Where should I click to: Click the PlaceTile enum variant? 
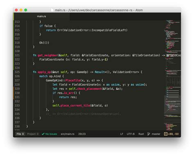pos(73,80)
